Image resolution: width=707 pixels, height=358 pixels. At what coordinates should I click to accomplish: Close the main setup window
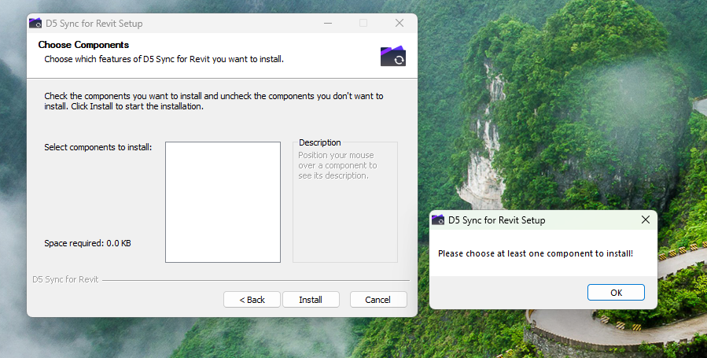399,23
